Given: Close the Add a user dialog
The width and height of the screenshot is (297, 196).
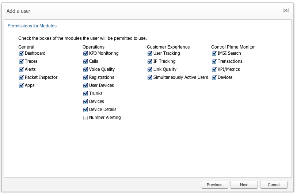Looking at the screenshot, I should coord(286,11).
